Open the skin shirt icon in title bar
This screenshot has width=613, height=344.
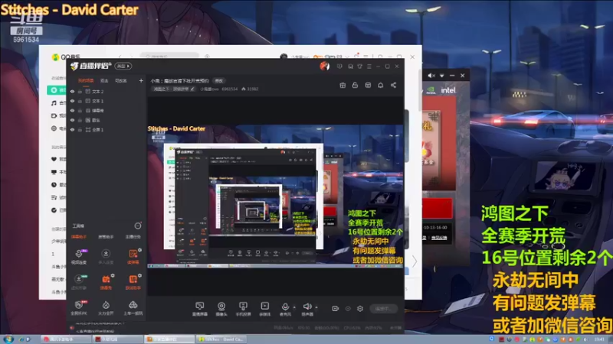pos(359,67)
